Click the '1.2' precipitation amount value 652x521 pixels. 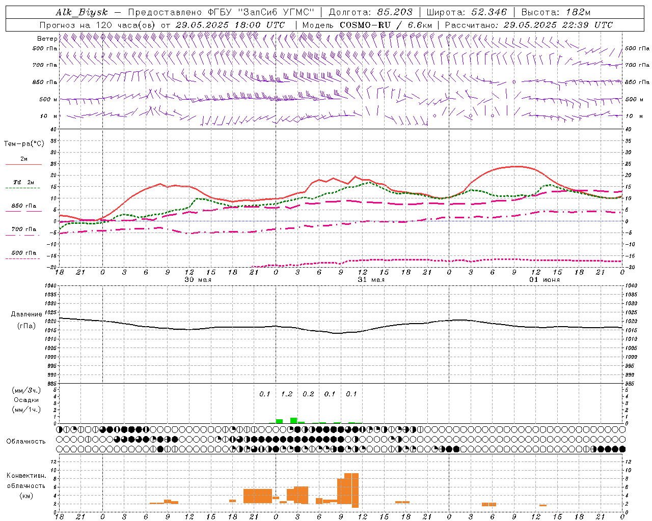pos(287,394)
